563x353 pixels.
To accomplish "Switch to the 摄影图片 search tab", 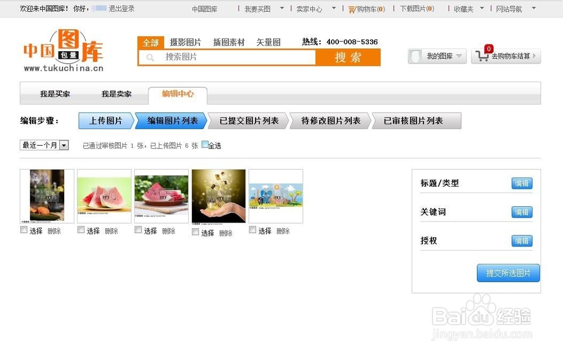I will (x=186, y=42).
